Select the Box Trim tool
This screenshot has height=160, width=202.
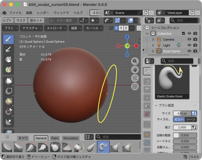(x=8, y=112)
